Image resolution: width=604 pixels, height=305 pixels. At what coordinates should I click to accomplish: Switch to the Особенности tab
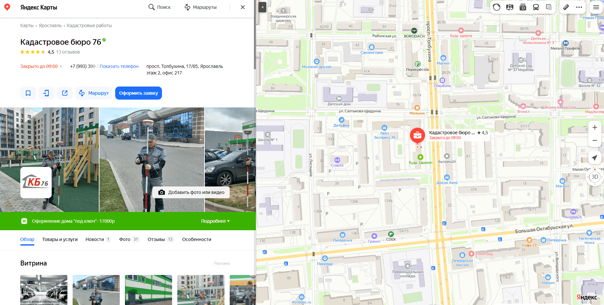[197, 239]
